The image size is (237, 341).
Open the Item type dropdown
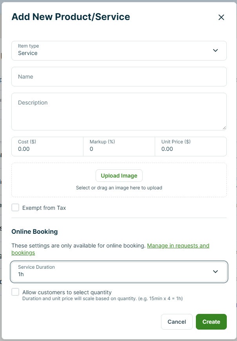pos(119,51)
